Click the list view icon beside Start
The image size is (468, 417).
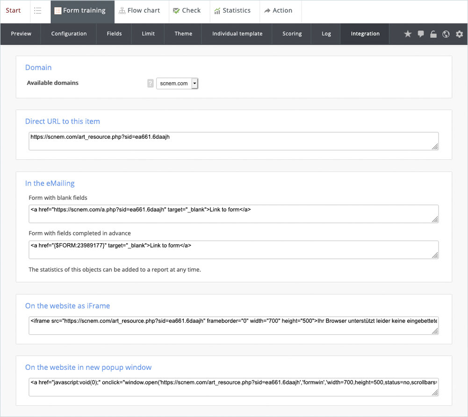click(38, 11)
